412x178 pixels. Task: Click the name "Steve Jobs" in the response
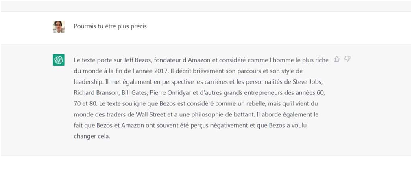point(307,82)
